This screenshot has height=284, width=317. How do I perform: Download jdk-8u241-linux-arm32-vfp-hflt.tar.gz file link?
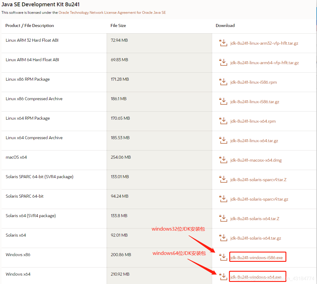tap(264, 43)
